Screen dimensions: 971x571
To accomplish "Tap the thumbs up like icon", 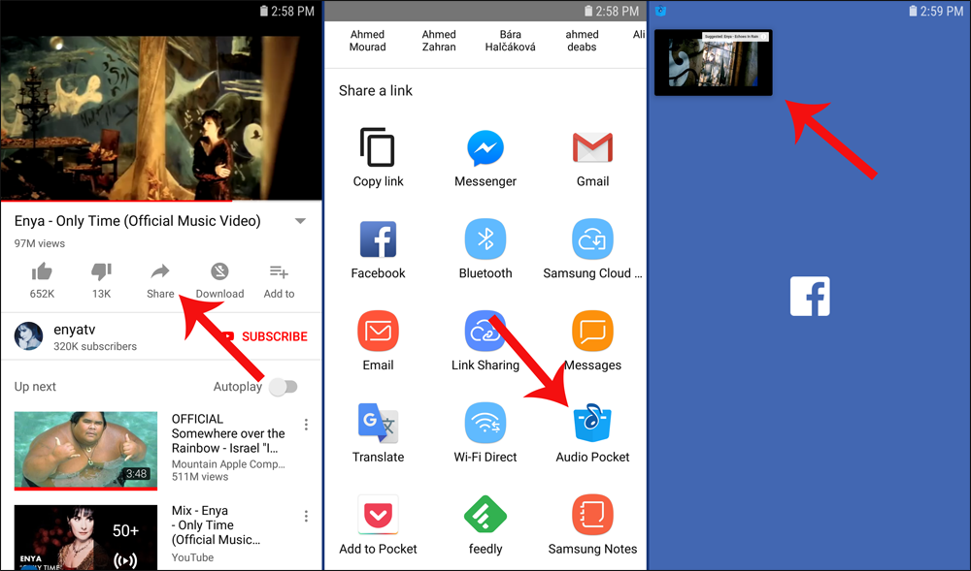I will pyautogui.click(x=42, y=271).
